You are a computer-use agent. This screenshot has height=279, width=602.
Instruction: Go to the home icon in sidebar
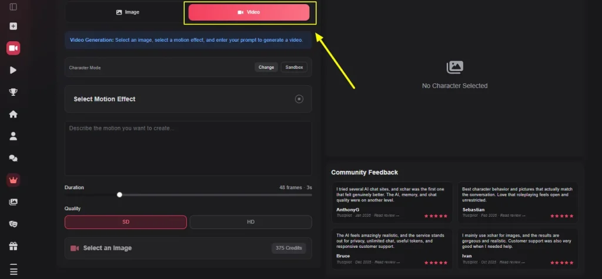tap(14, 115)
